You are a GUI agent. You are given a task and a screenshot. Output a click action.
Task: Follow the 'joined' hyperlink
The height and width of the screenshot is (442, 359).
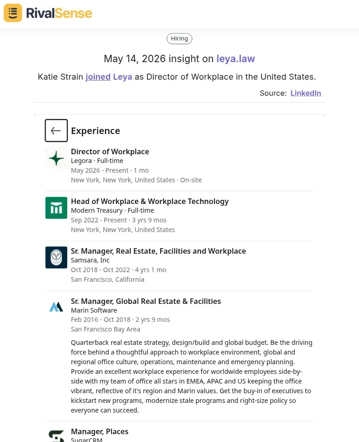pyautogui.click(x=98, y=77)
